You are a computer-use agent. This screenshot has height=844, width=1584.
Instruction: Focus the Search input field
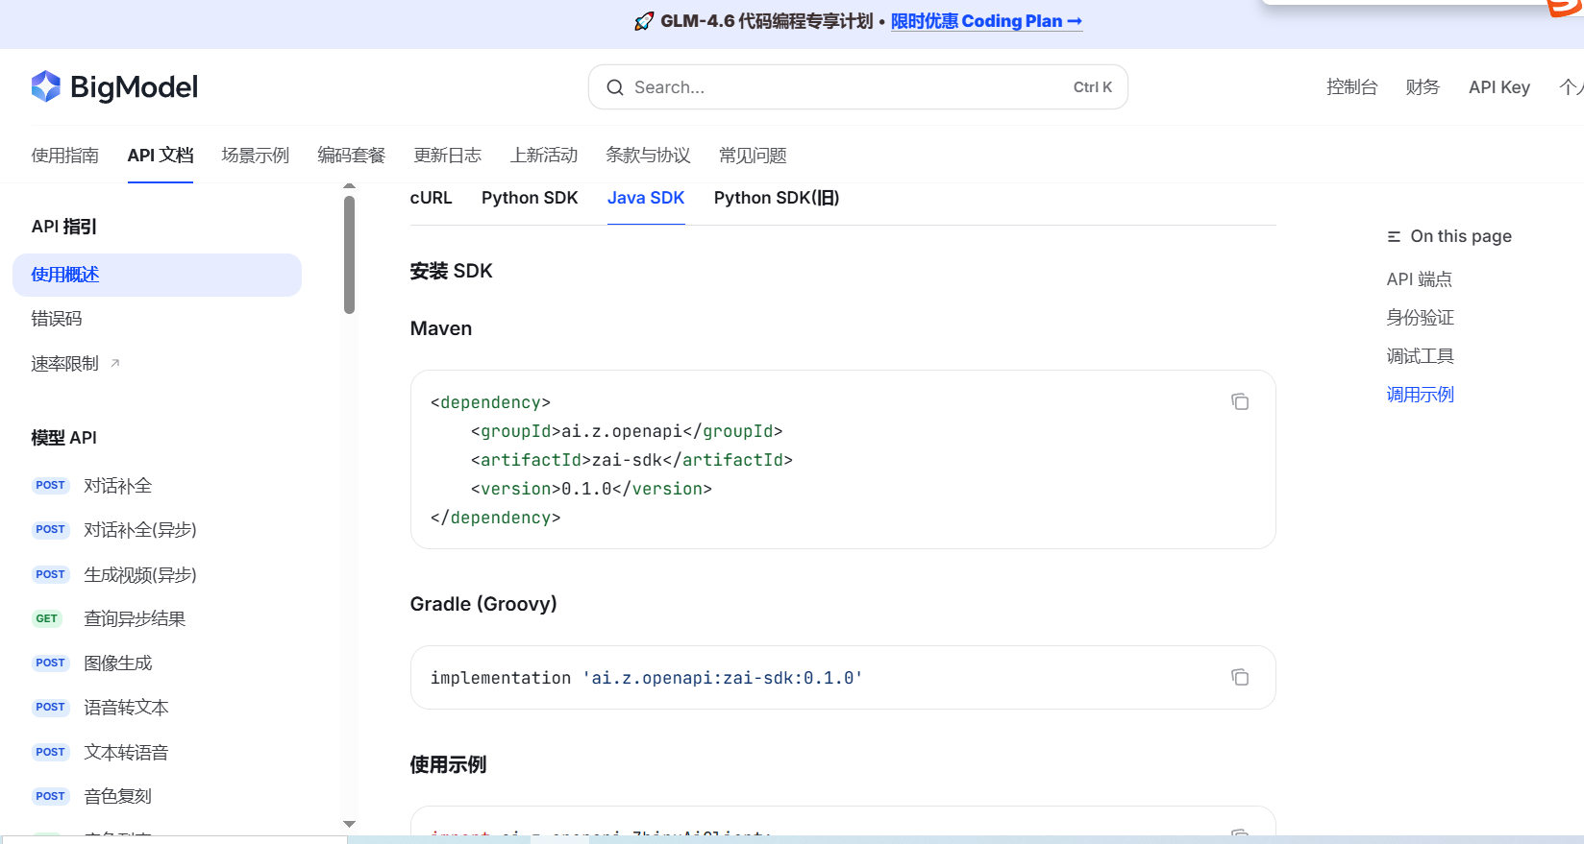857,87
